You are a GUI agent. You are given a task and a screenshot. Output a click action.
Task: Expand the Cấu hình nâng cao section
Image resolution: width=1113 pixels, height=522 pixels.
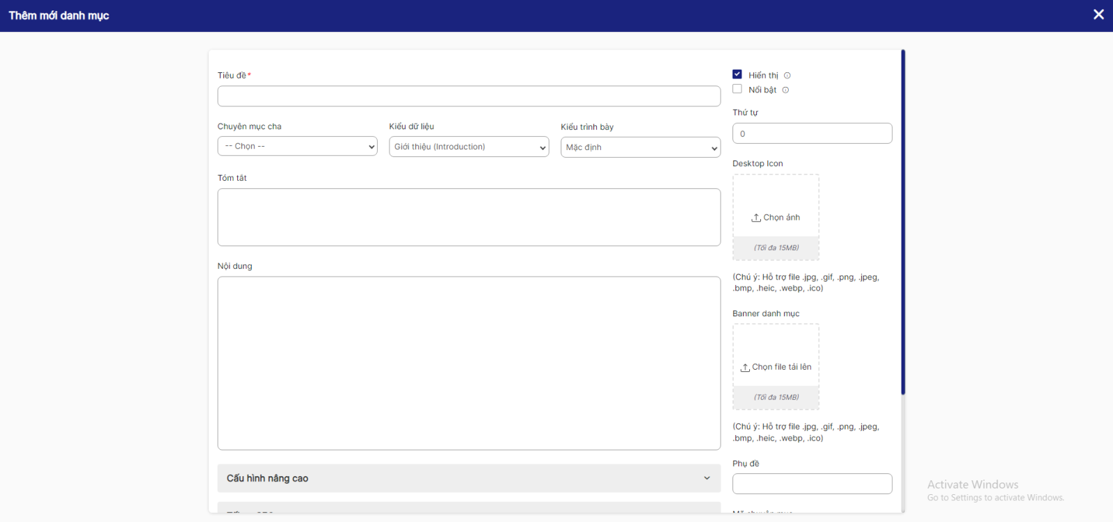468,478
